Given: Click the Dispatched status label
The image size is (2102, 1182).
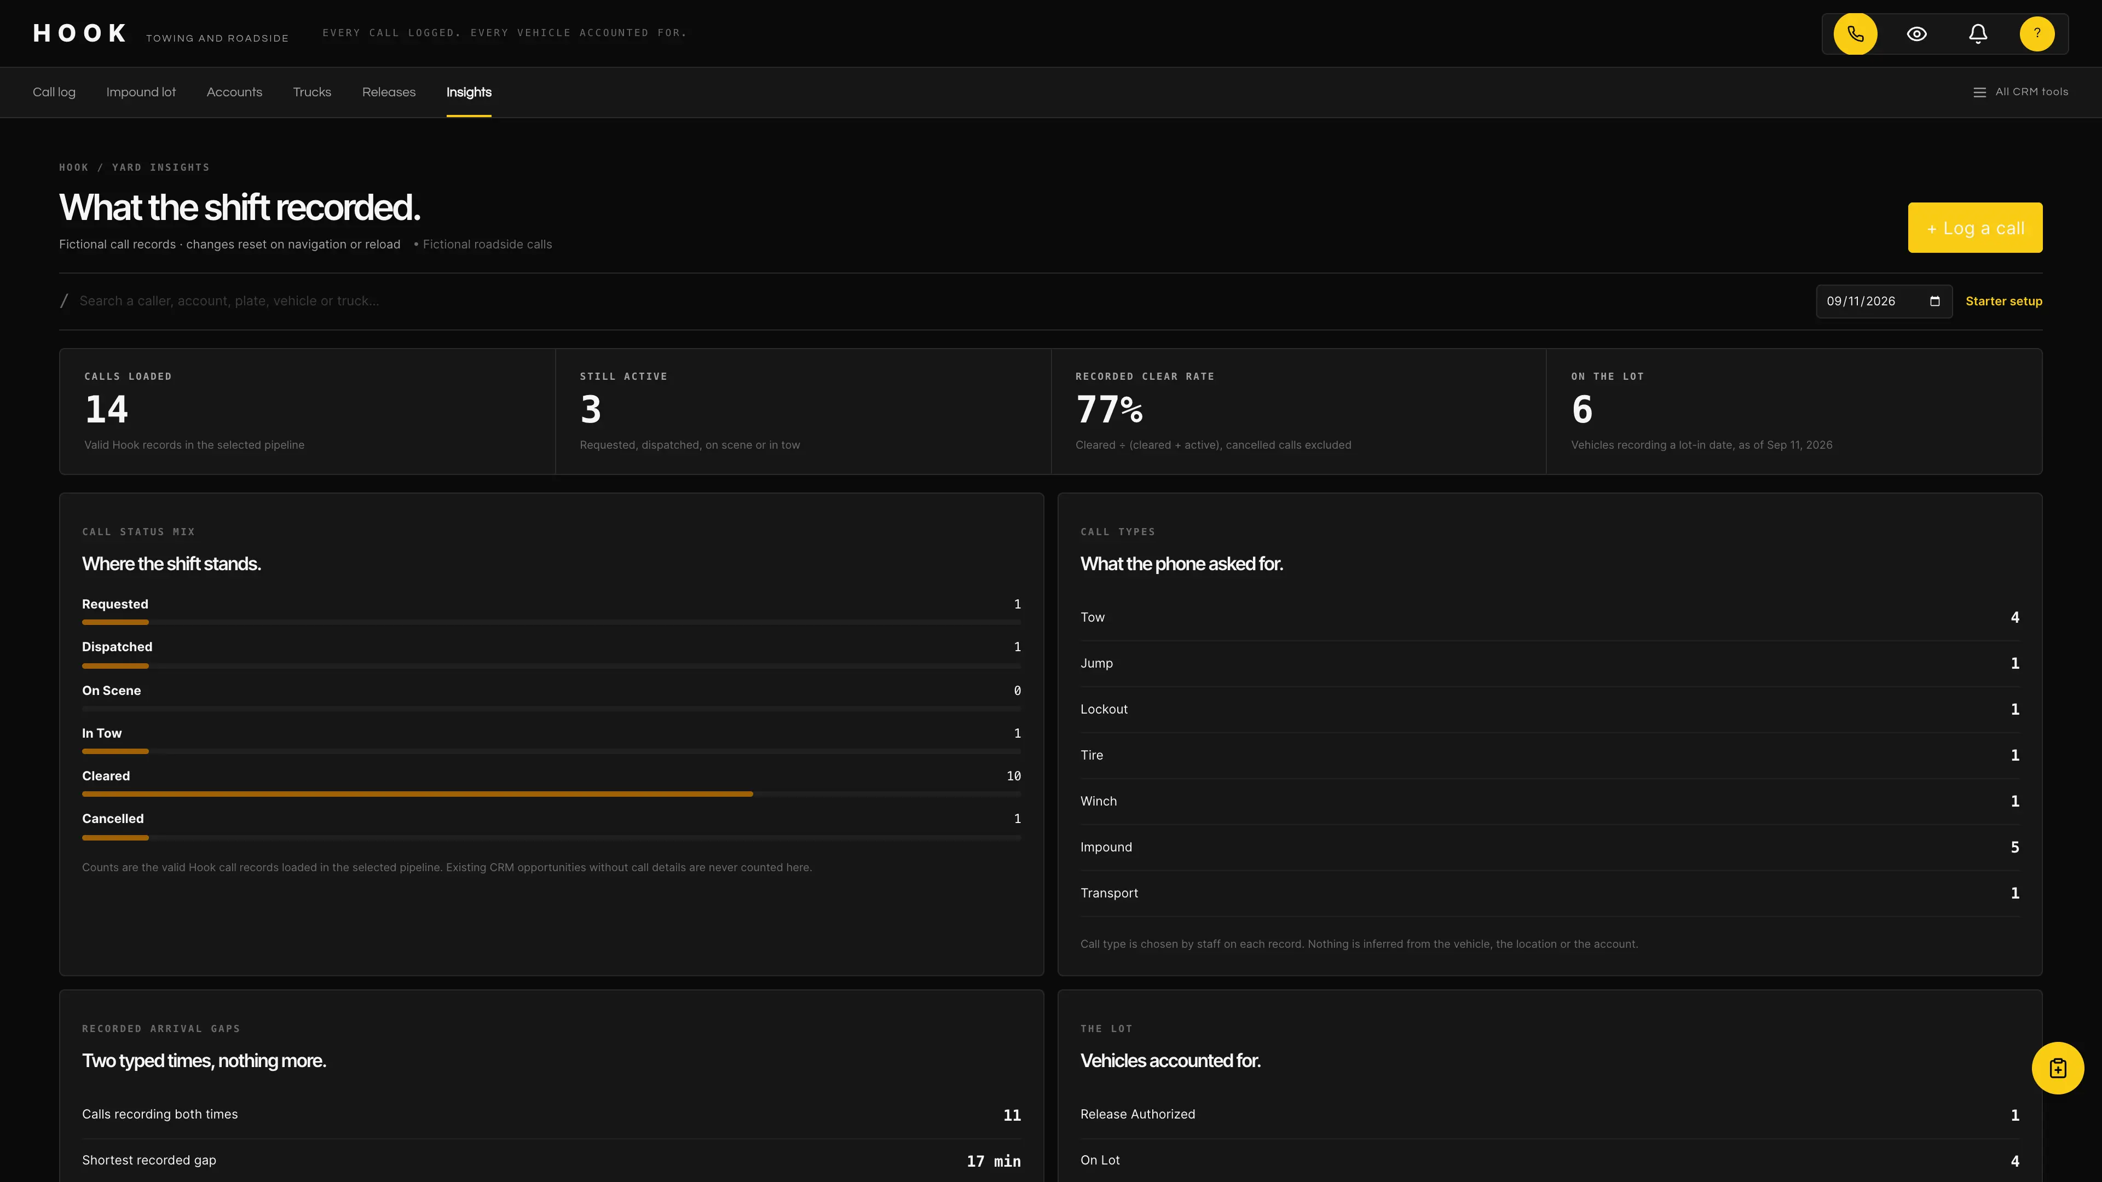Looking at the screenshot, I should (117, 647).
